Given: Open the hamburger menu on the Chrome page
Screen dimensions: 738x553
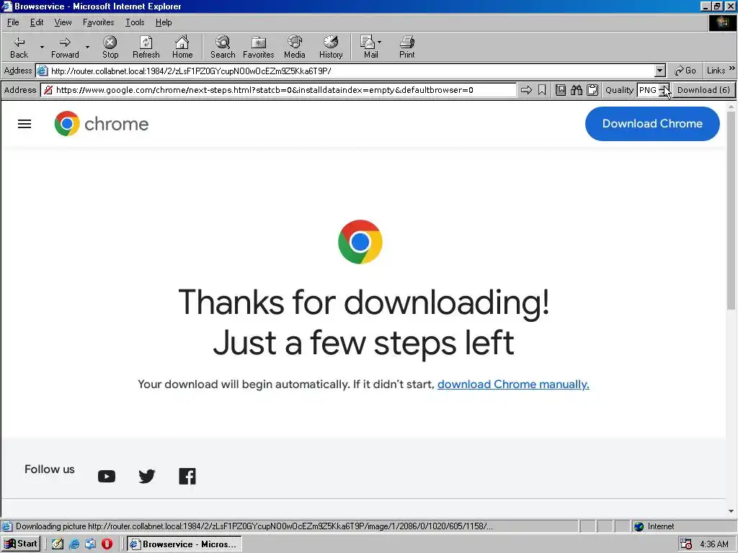Looking at the screenshot, I should [x=25, y=124].
